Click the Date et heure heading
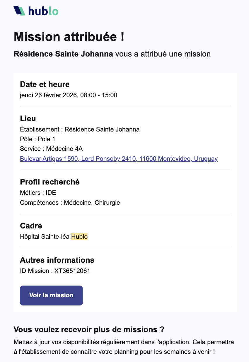The width and height of the screenshot is (249, 362). 45,84
